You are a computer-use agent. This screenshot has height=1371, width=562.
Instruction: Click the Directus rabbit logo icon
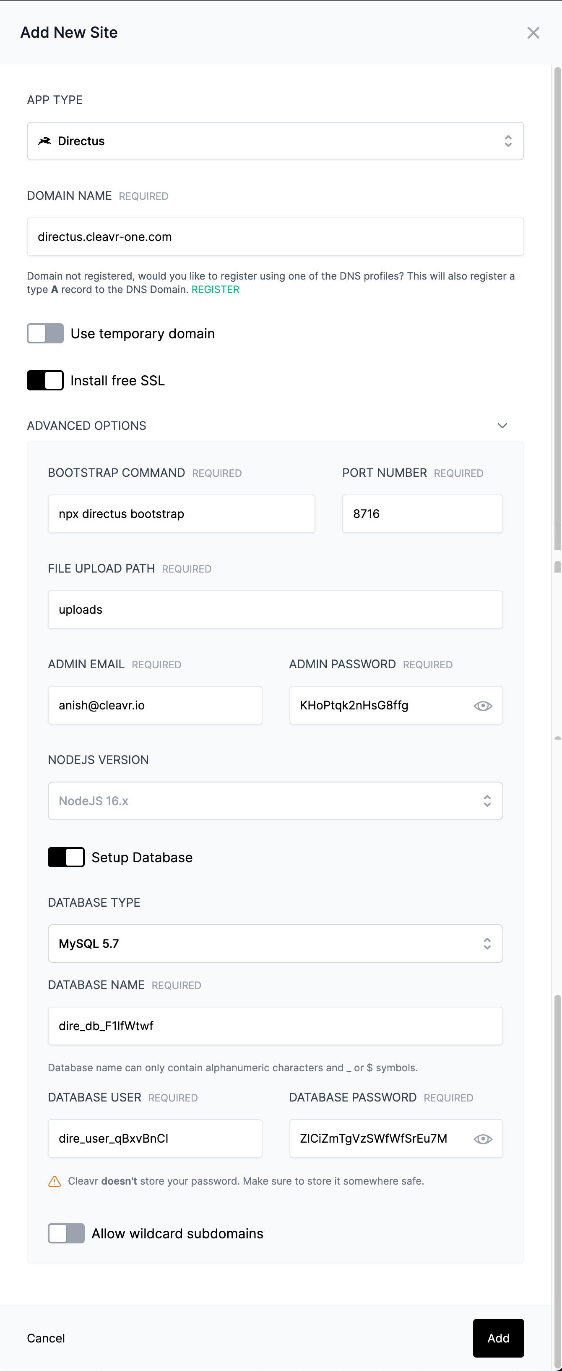click(x=44, y=141)
